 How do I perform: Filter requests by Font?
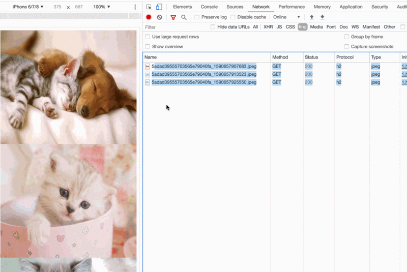[x=331, y=27]
